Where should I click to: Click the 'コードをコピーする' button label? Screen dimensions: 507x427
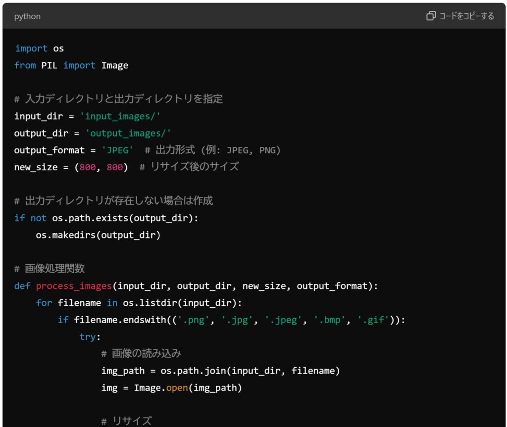coord(466,16)
